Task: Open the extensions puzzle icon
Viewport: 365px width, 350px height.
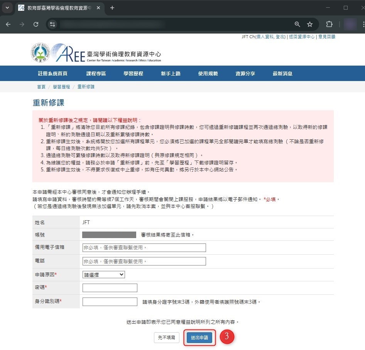Action: click(329, 24)
